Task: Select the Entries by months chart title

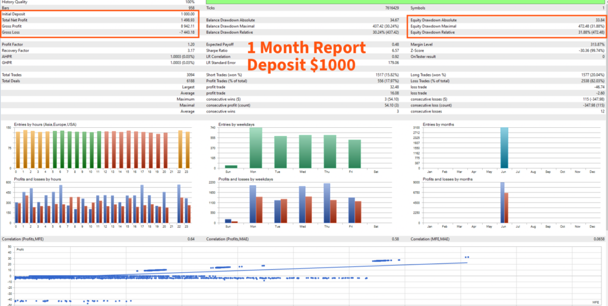Action: tap(440, 124)
